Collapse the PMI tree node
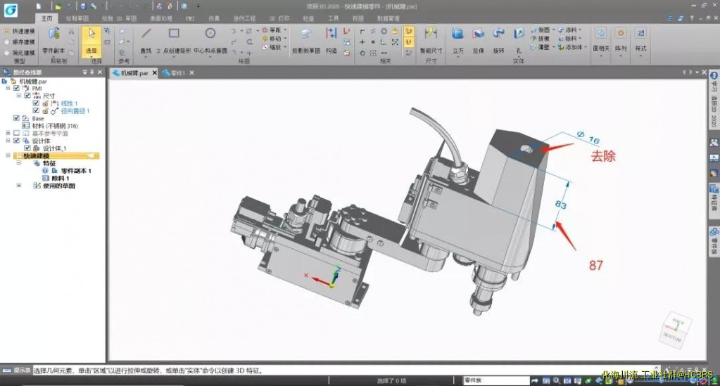 click(8, 88)
